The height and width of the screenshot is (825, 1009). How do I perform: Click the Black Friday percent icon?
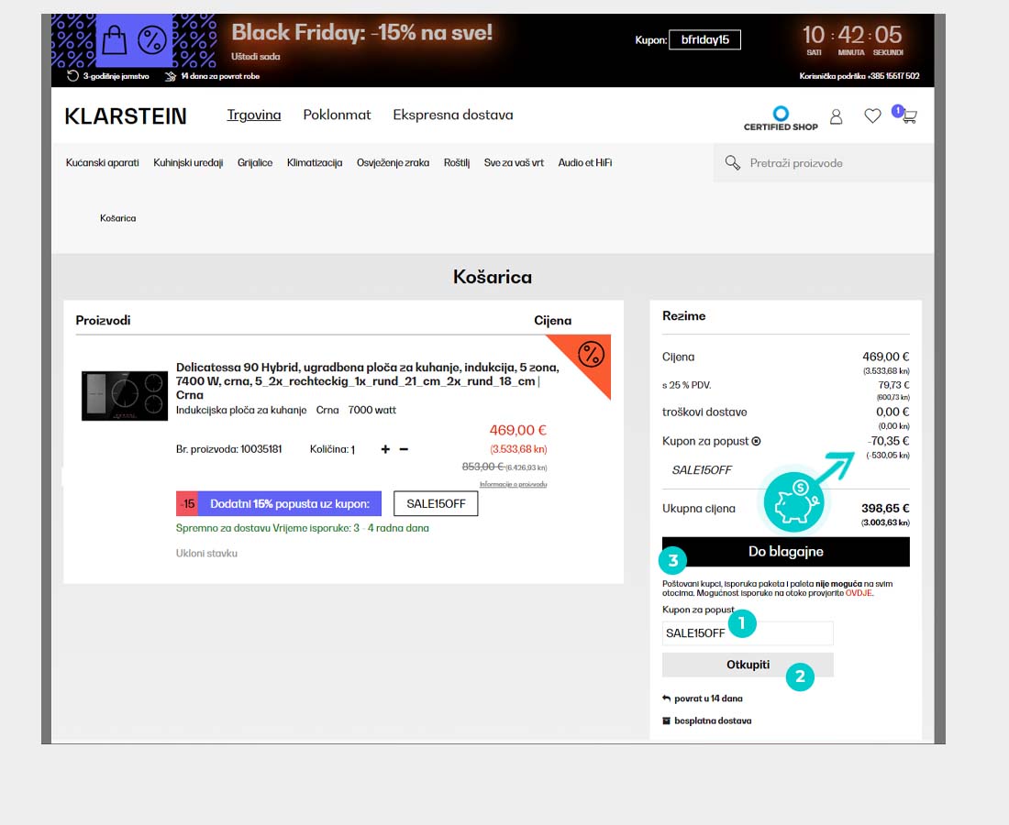[152, 39]
